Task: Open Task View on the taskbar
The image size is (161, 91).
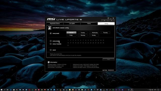Action: click(x=8, y=90)
